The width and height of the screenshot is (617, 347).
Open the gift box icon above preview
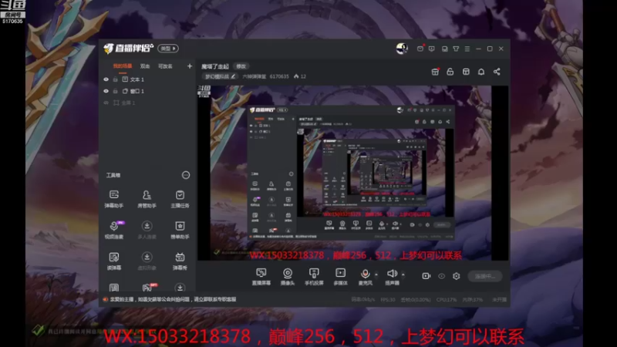point(435,72)
